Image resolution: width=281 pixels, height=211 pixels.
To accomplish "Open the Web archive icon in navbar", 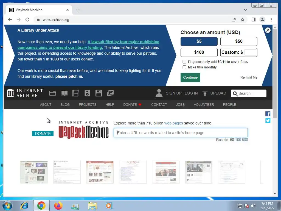I will pos(53,93).
